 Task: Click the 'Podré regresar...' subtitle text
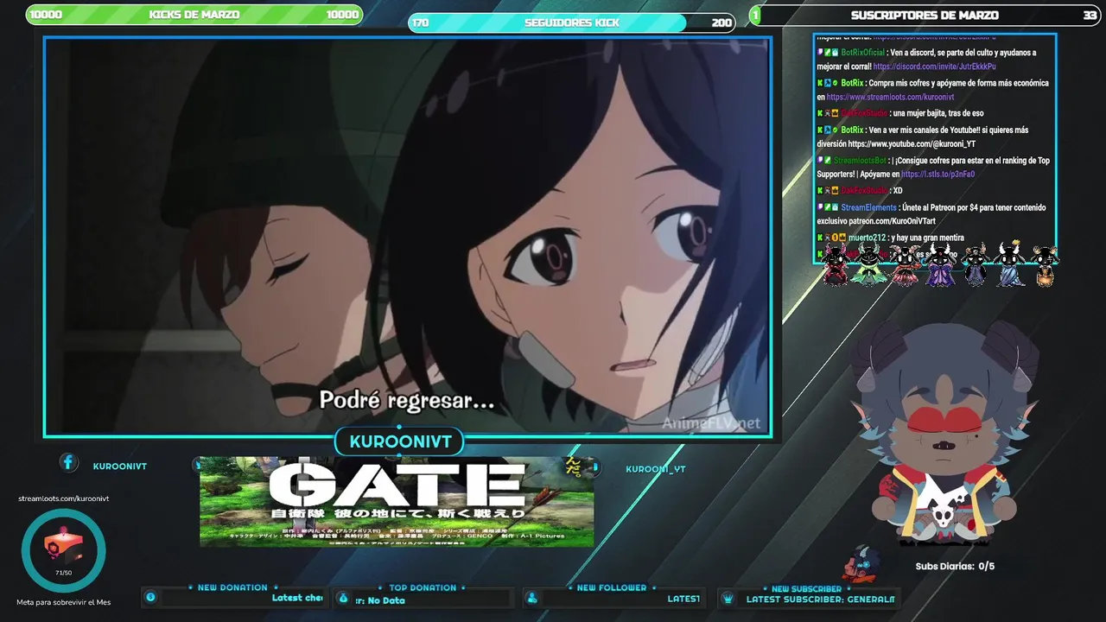coord(406,401)
